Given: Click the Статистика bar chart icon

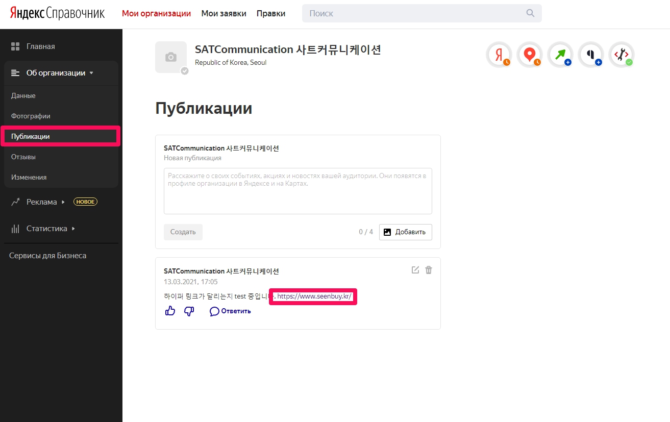Looking at the screenshot, I should tap(15, 229).
